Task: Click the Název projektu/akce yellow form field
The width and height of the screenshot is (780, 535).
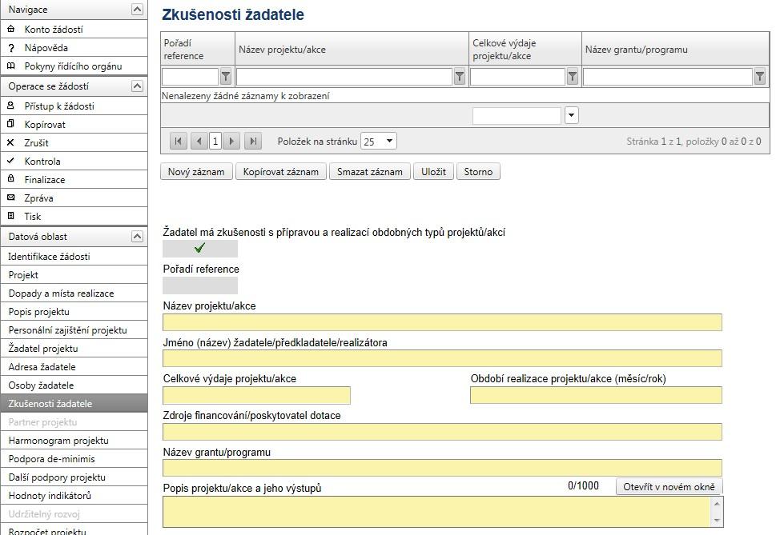Action: [x=442, y=322]
